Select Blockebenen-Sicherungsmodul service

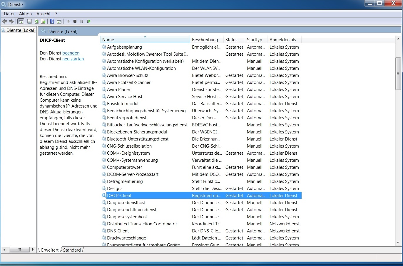click(201, 132)
